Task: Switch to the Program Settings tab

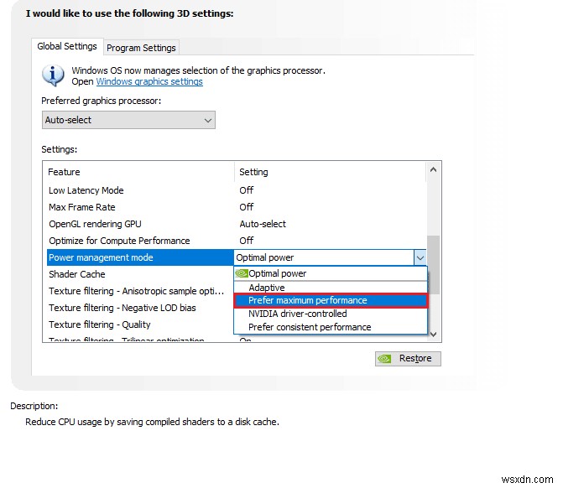Action: coord(141,48)
